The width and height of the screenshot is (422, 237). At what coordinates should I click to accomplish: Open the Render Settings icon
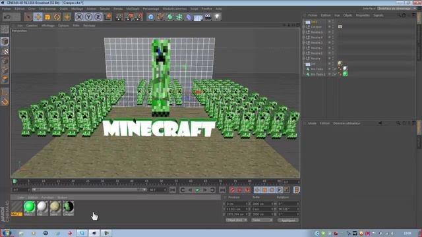click(138, 17)
